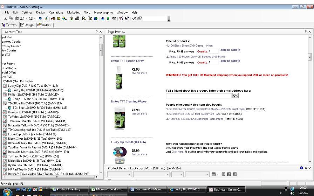Click the Print icon in toolbar
Screen dimensions: 314x196
77,19
